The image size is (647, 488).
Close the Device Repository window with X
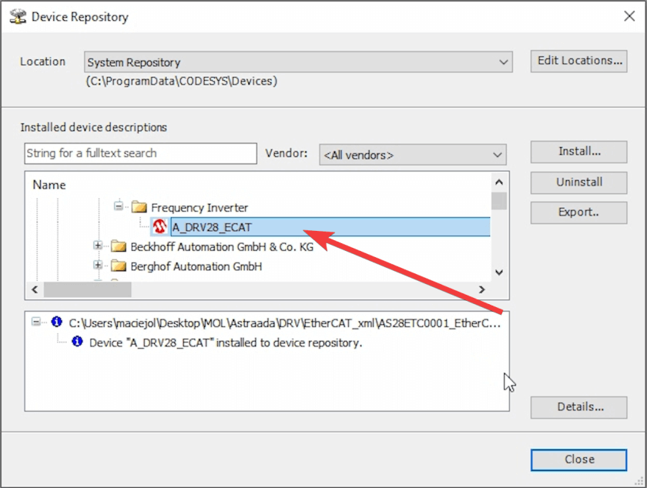[629, 16]
